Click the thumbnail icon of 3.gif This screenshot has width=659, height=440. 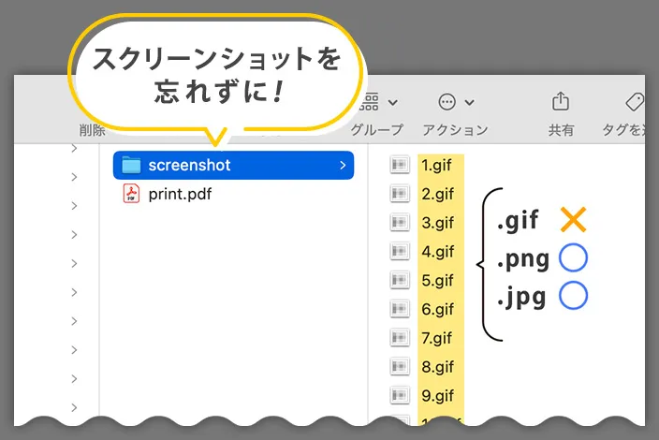coord(400,222)
